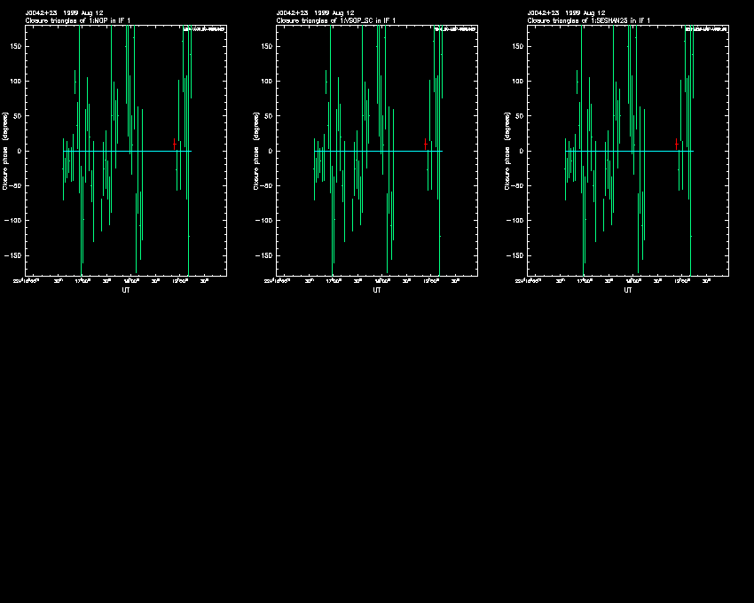Pick the 0 tick label on the VSOP_SC plot
Image resolution: width=754 pixels, height=603 pixels.
[271, 151]
